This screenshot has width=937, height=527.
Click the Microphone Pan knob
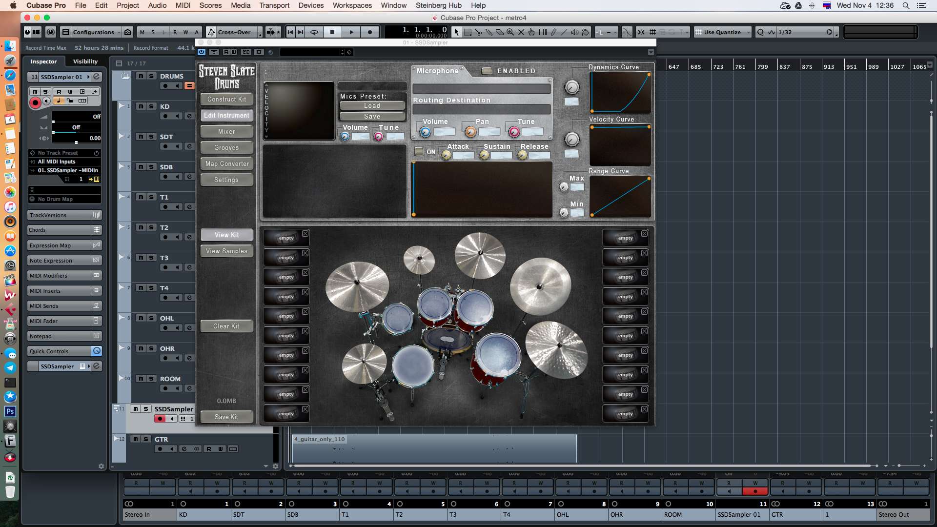tap(470, 132)
